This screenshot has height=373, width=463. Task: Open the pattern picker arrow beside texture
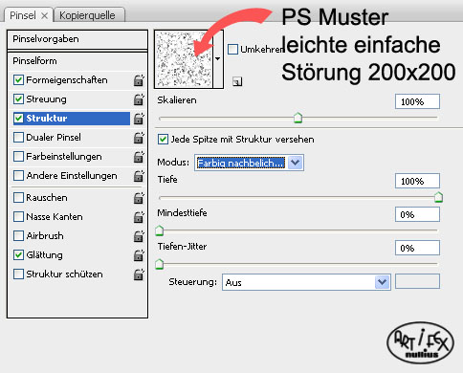218,59
